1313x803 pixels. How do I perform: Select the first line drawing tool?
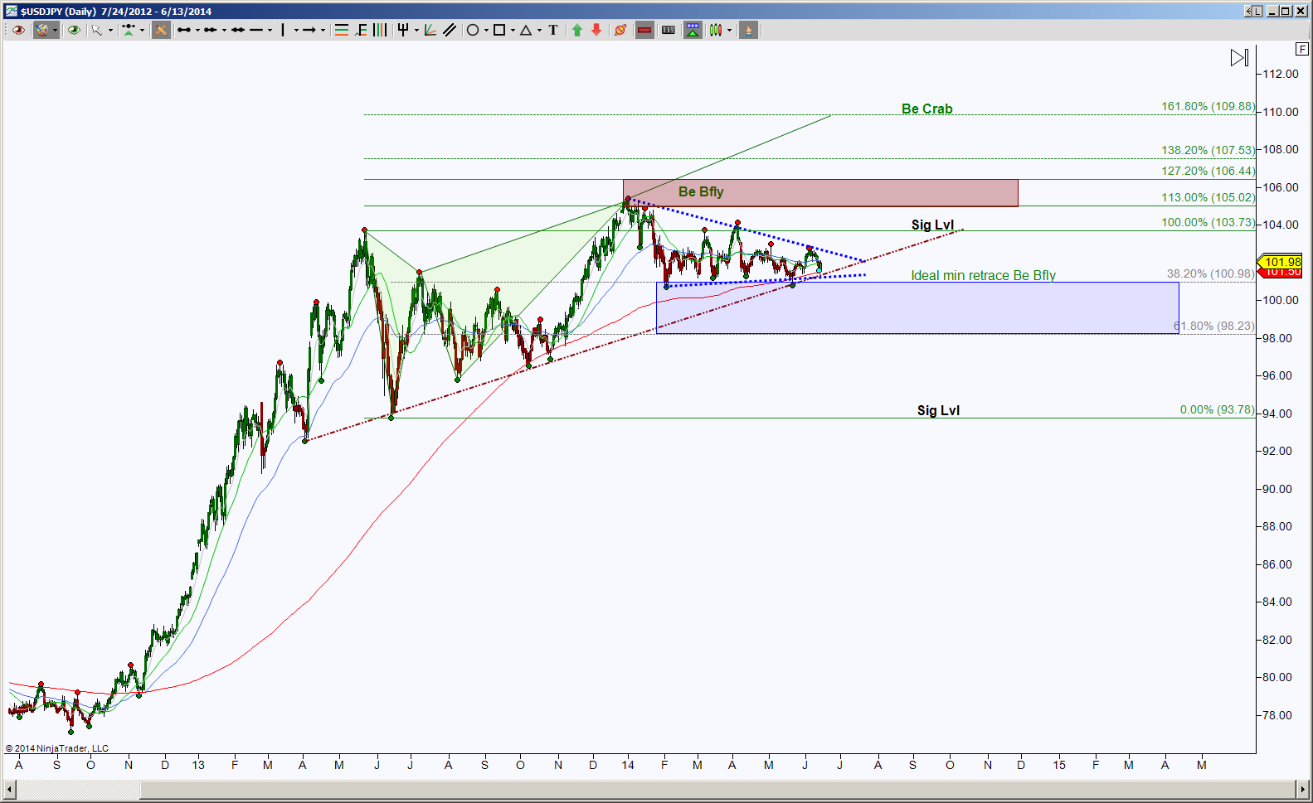[184, 30]
